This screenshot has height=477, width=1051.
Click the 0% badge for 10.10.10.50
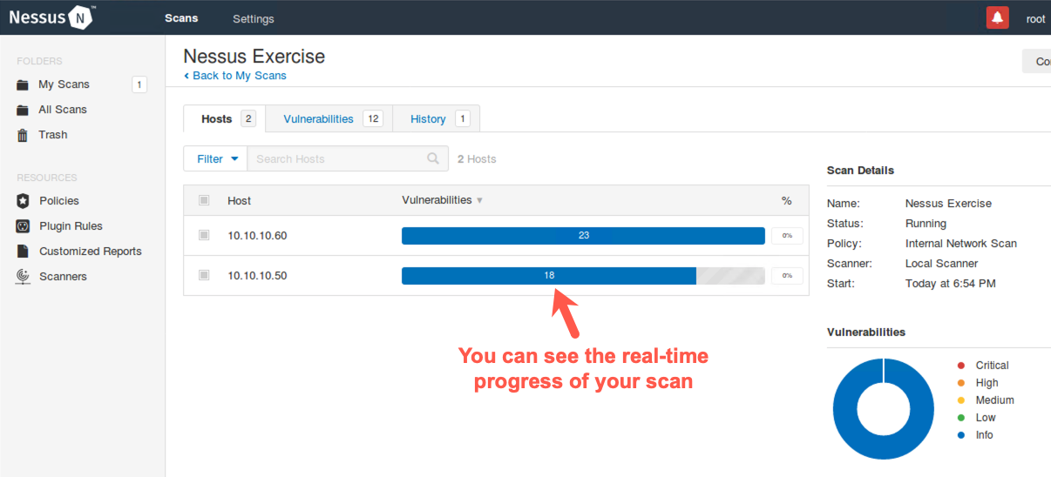(787, 275)
